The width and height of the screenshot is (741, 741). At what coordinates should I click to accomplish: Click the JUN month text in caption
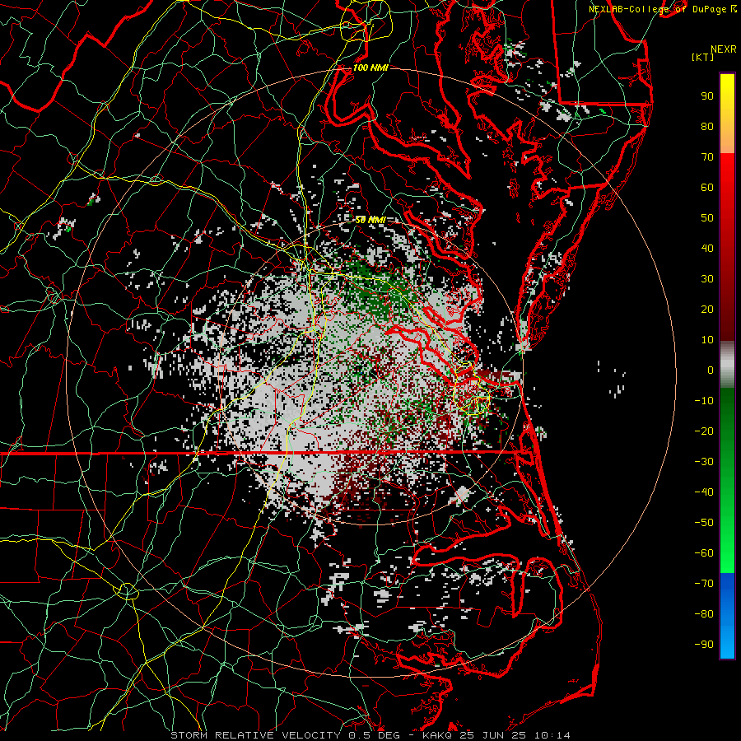493,735
